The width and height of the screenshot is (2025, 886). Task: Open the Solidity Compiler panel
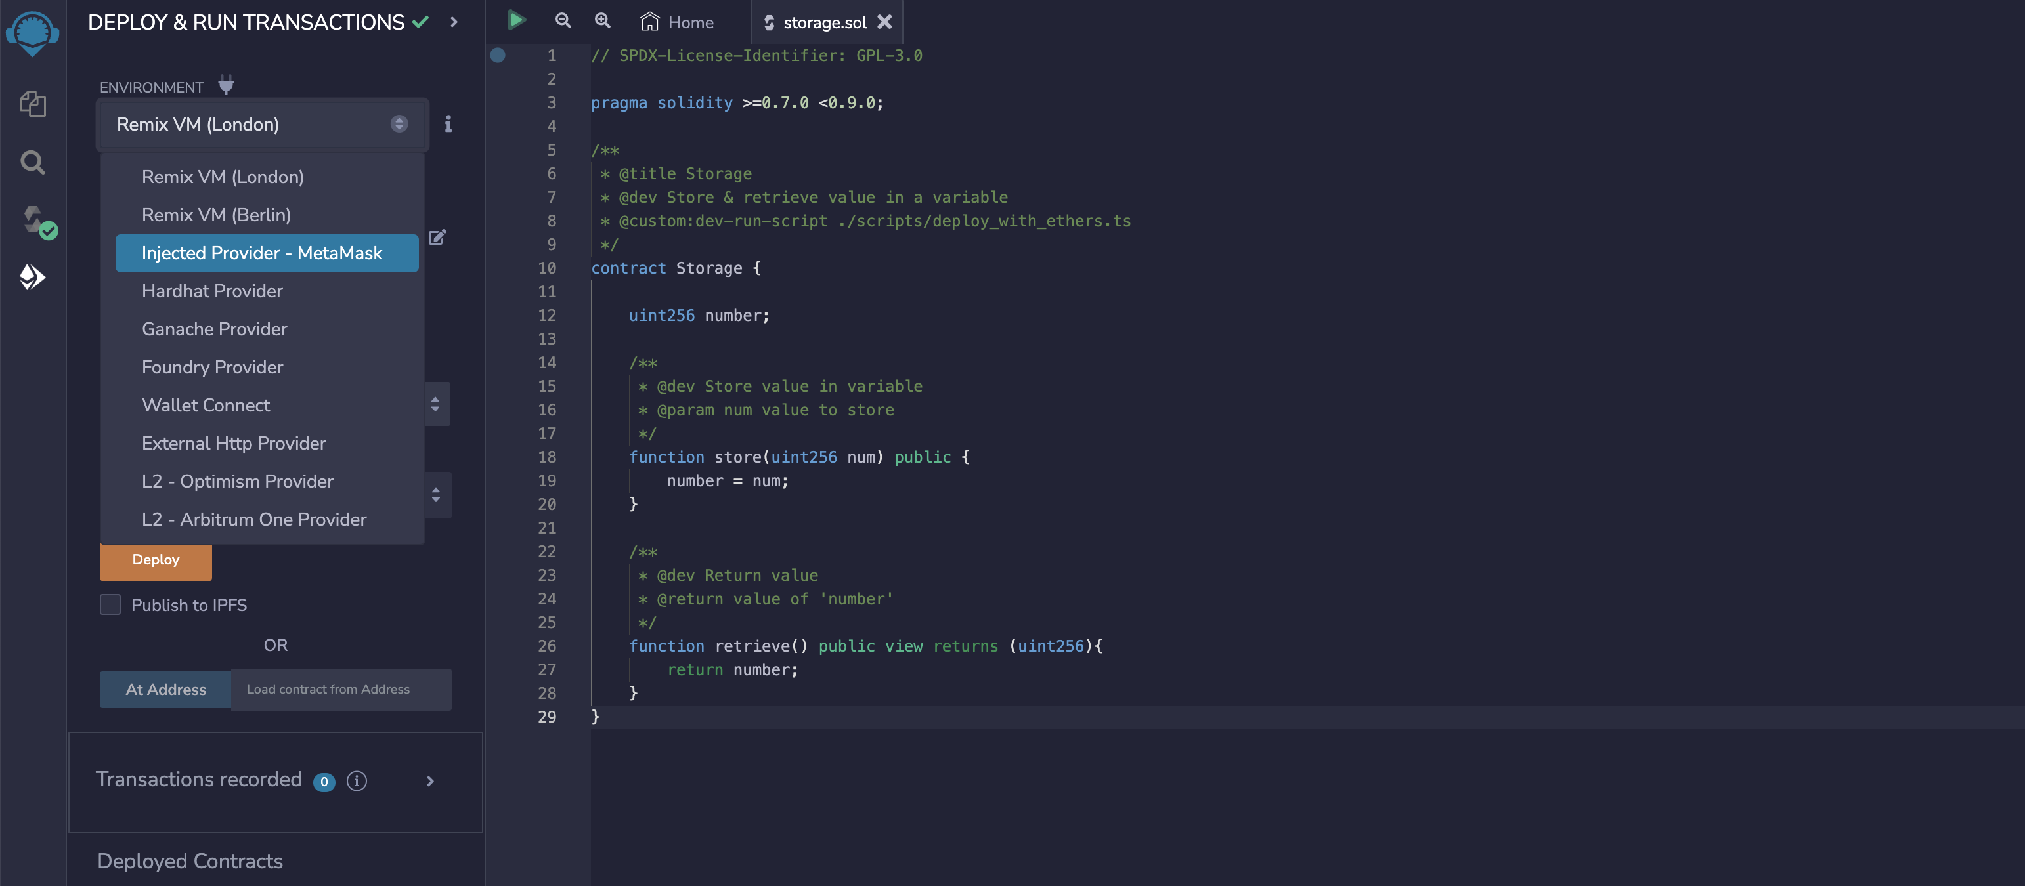tap(32, 222)
